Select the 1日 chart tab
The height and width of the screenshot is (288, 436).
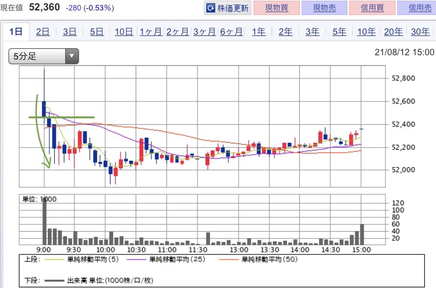pos(16,31)
